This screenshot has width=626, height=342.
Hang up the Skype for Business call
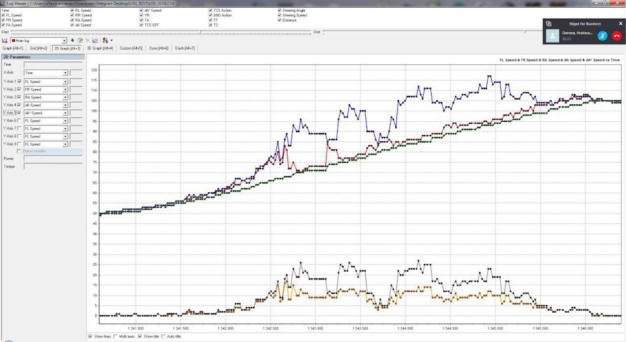(617, 36)
